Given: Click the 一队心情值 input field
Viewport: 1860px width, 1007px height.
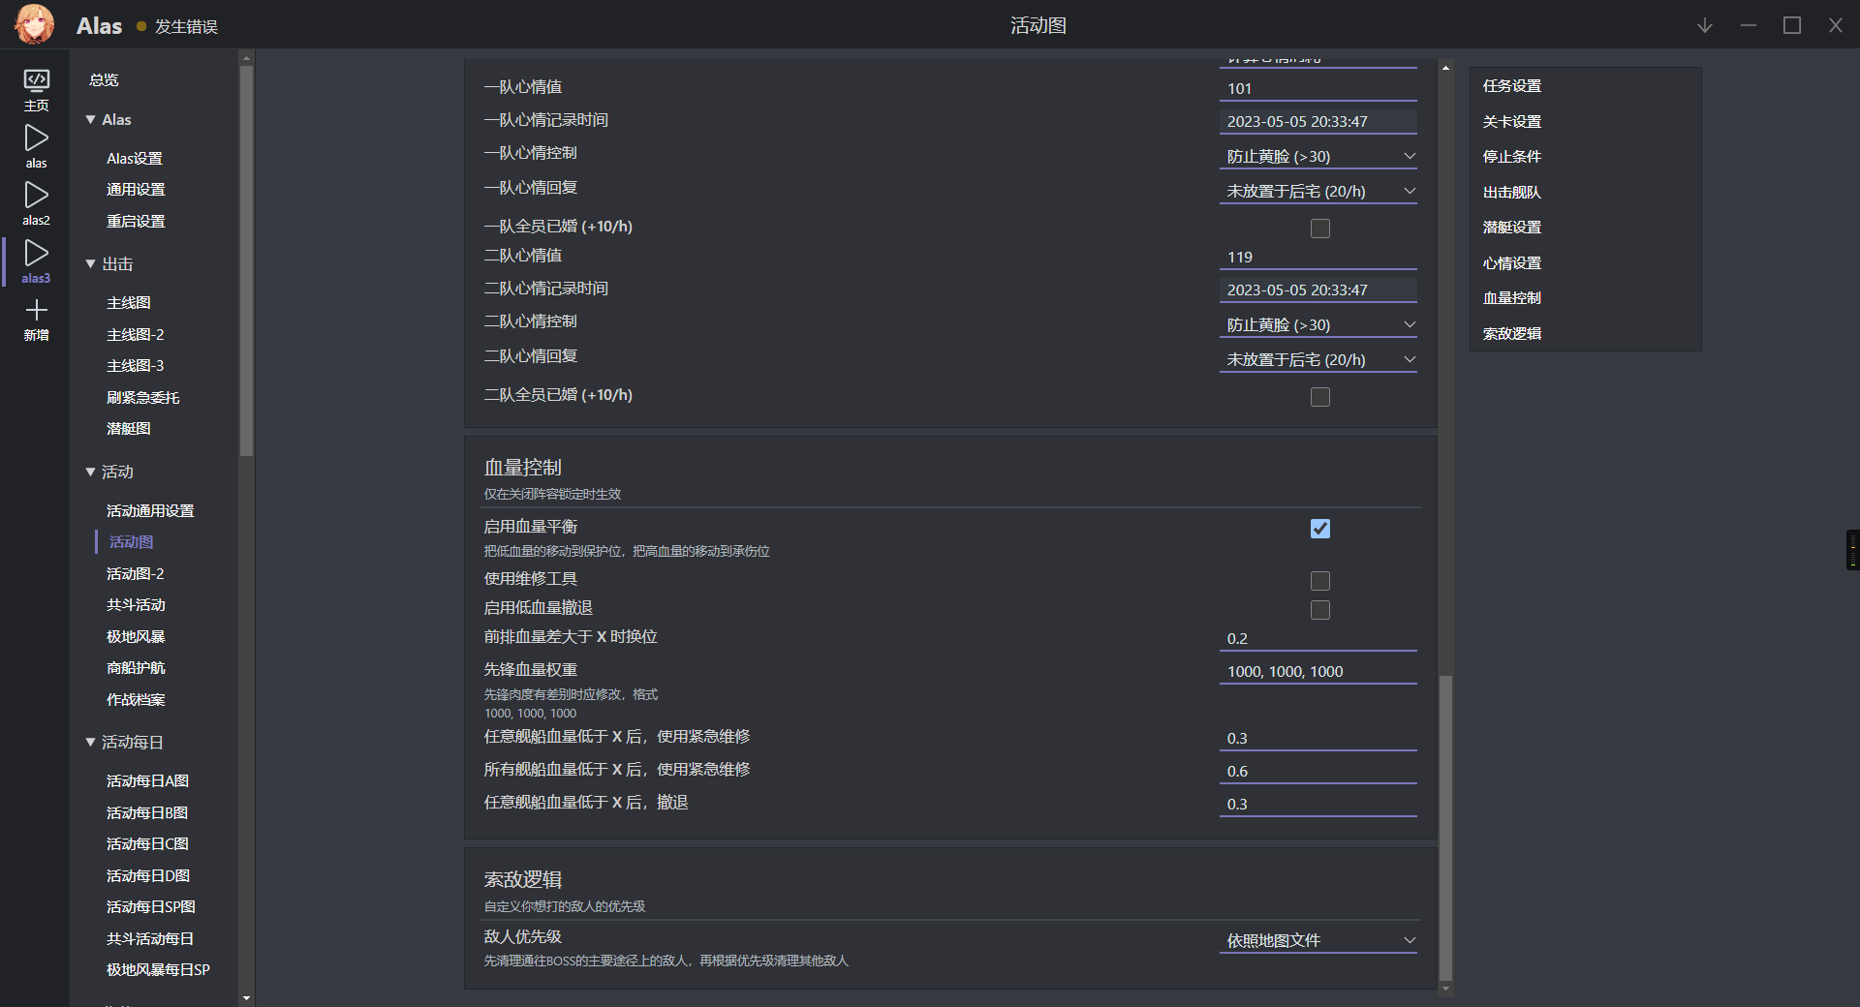Looking at the screenshot, I should click(x=1317, y=88).
